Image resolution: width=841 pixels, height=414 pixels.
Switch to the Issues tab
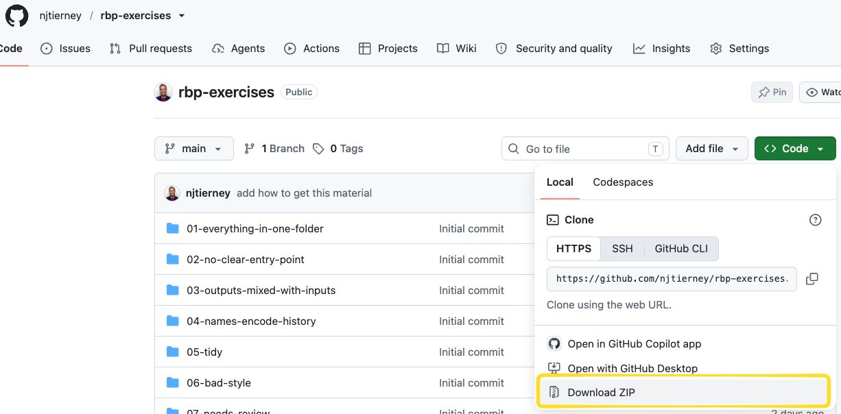coord(66,48)
